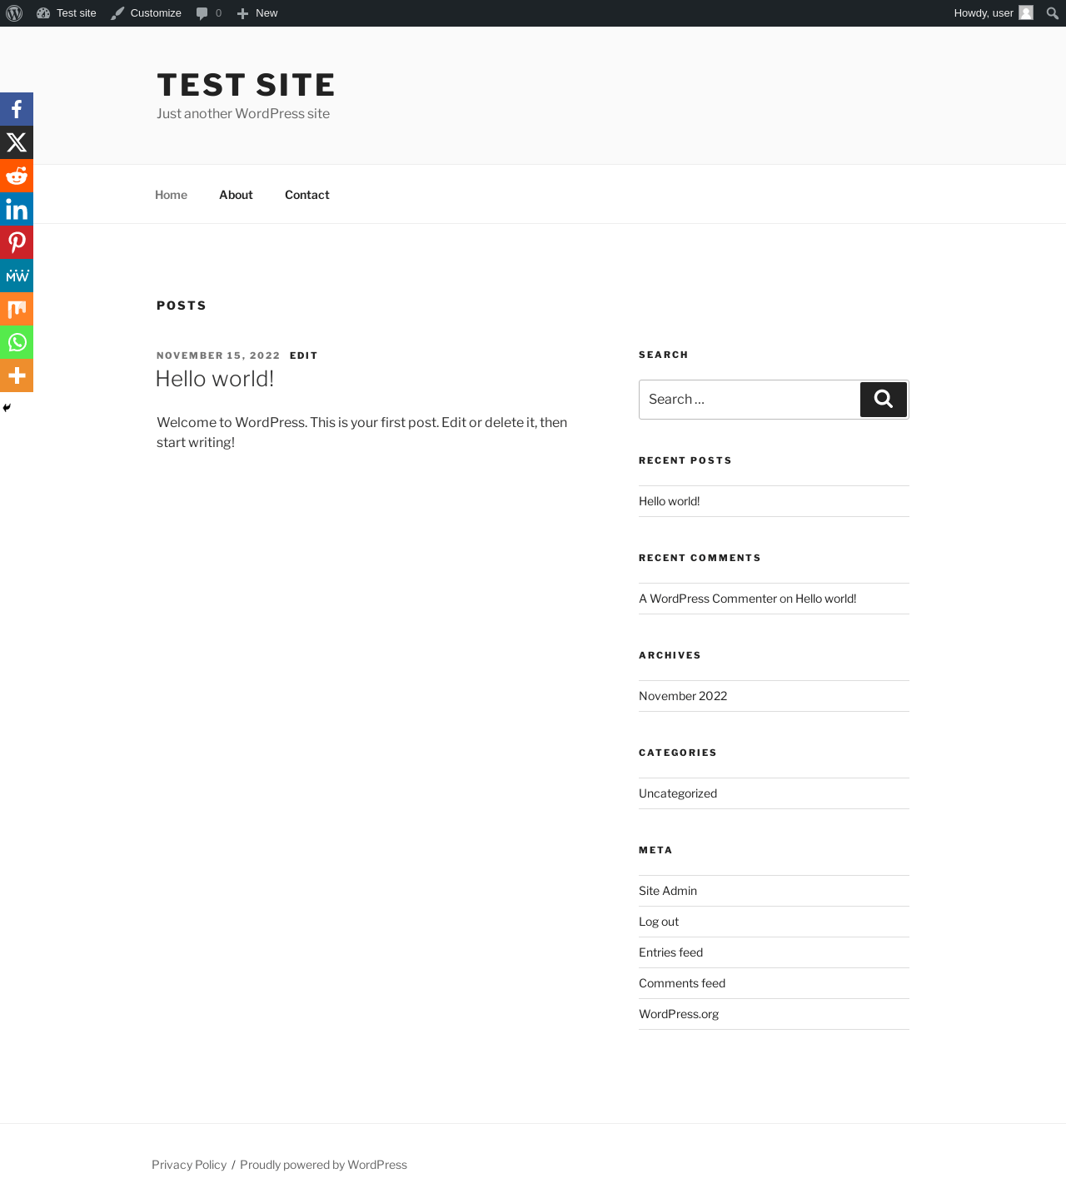Share via WhatsApp icon
1066x1203 pixels.
coord(17,342)
